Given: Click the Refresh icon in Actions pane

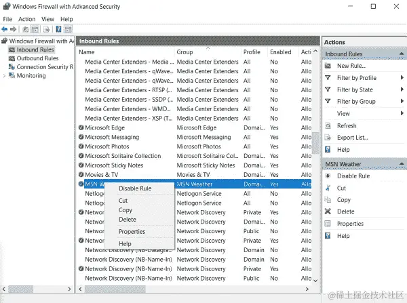Looking at the screenshot, I should tap(328, 126).
